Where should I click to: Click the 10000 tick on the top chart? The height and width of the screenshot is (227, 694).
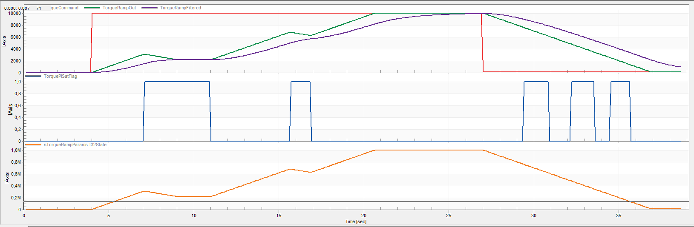(x=15, y=14)
